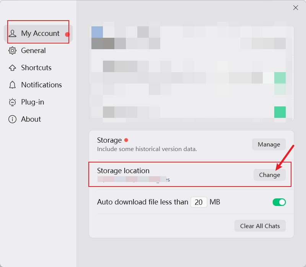
Task: Select the Plug-in tab
Action: click(x=38, y=102)
